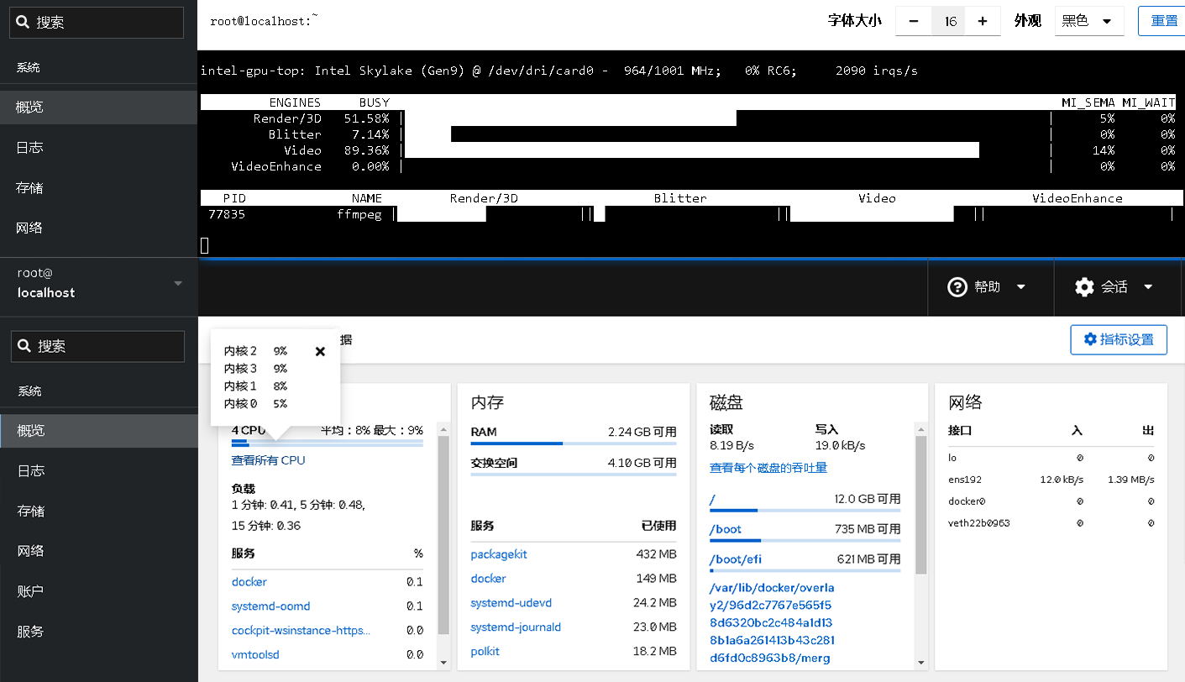
Task: Close the CPU cores popover
Action: tap(320, 352)
